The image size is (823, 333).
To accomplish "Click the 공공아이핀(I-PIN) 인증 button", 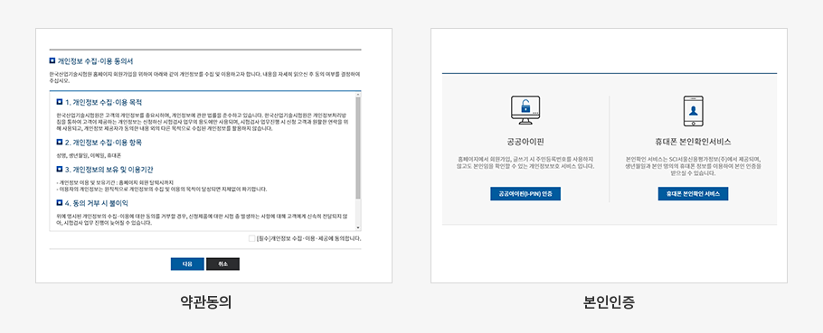I will [x=525, y=194].
